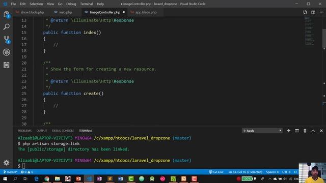The width and height of the screenshot is (326, 183).
Task: Click the LF end-of-line indicator
Action: tap(295, 172)
